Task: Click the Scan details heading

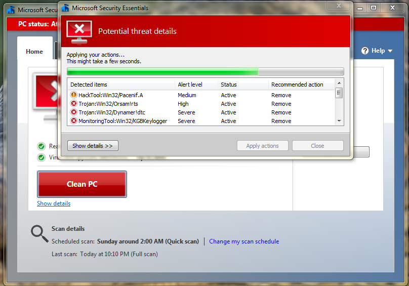Action: [x=68, y=229]
